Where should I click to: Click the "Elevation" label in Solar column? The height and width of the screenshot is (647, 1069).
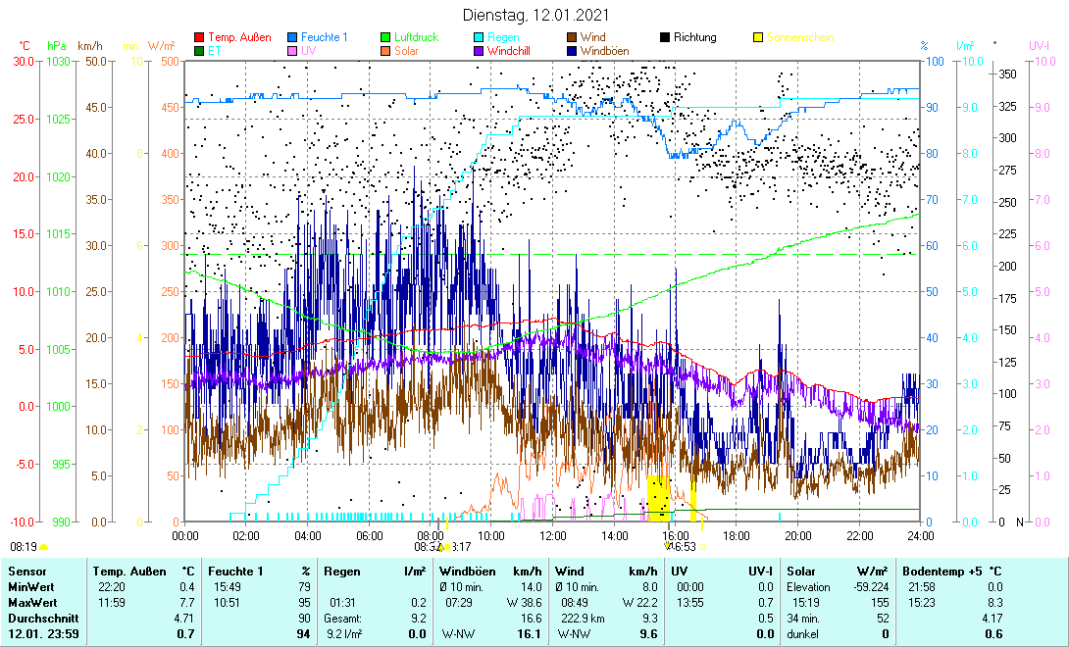[x=808, y=587]
